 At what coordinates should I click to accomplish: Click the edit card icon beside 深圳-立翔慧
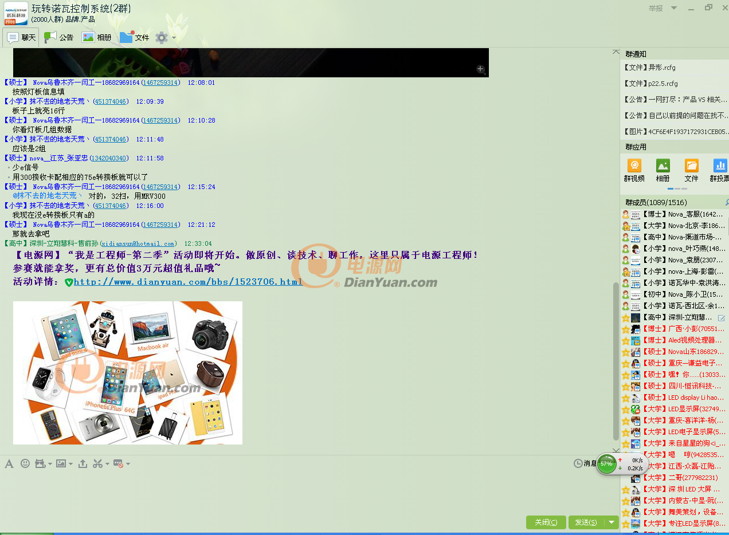pyautogui.click(x=722, y=318)
